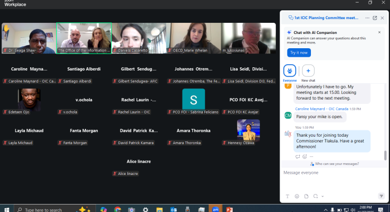Viewport: 390px width, 212px height.
Task: Open text formatting options in chat
Action: (x=288, y=196)
